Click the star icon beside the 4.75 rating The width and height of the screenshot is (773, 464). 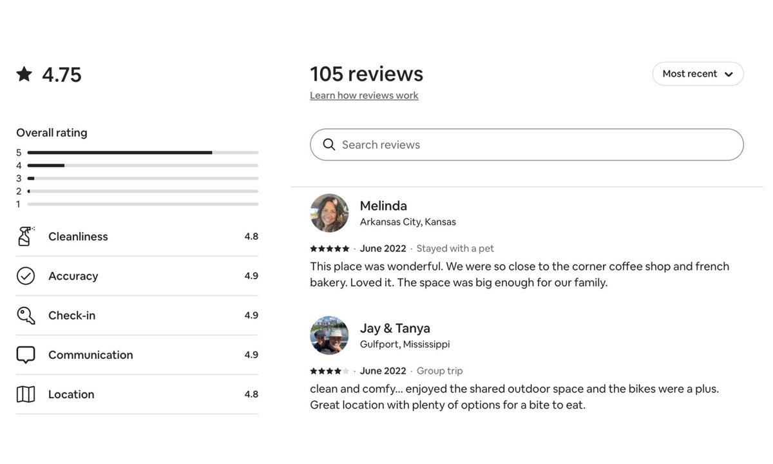24,74
